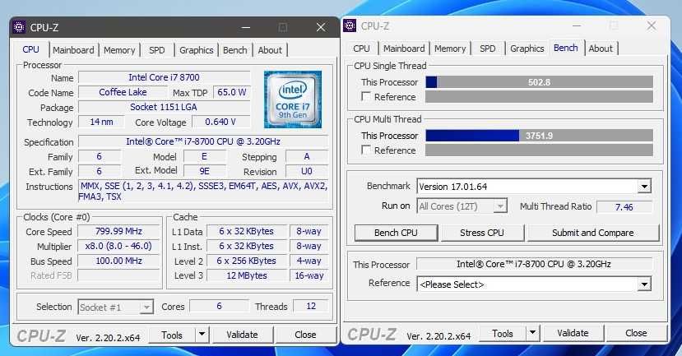Screen dimensions: 682x356
Task: Switch to Memory tab in left window
Action: coord(119,50)
